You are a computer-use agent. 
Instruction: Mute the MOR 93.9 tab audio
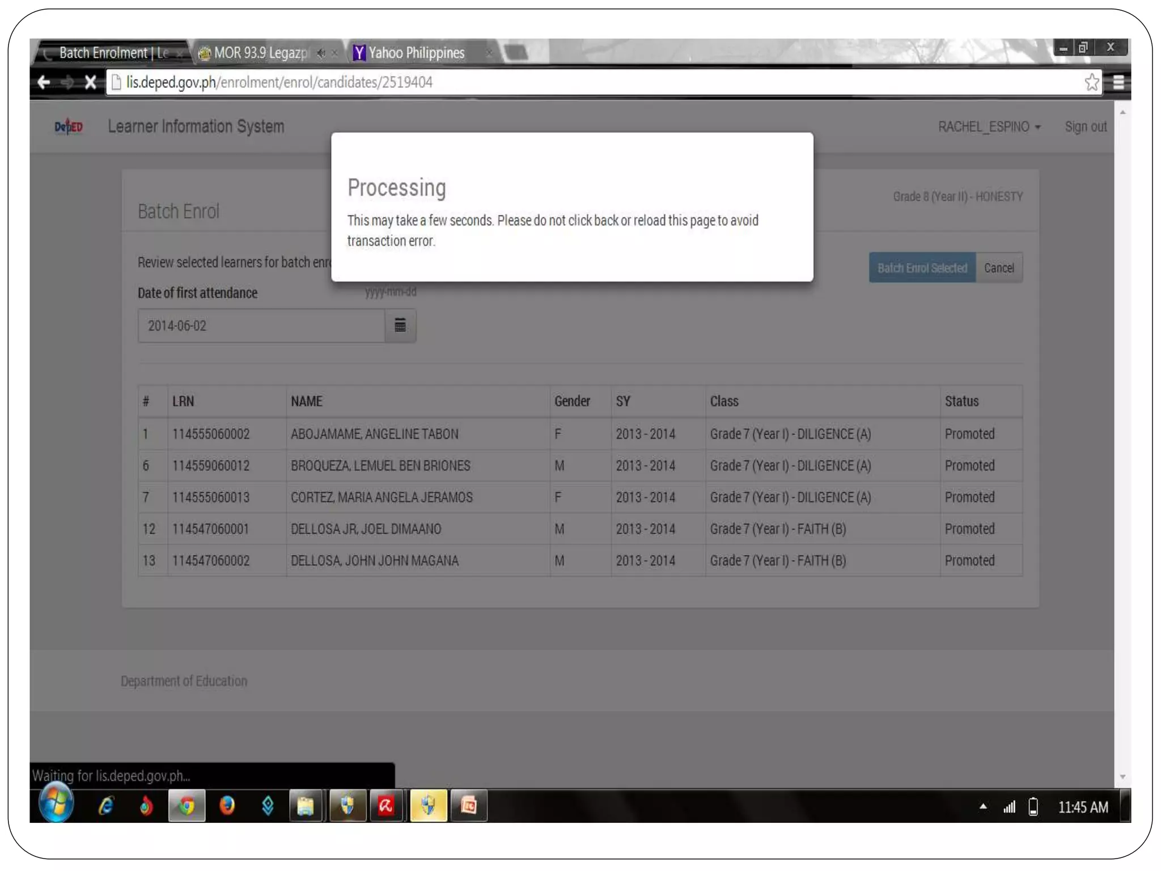(x=321, y=53)
